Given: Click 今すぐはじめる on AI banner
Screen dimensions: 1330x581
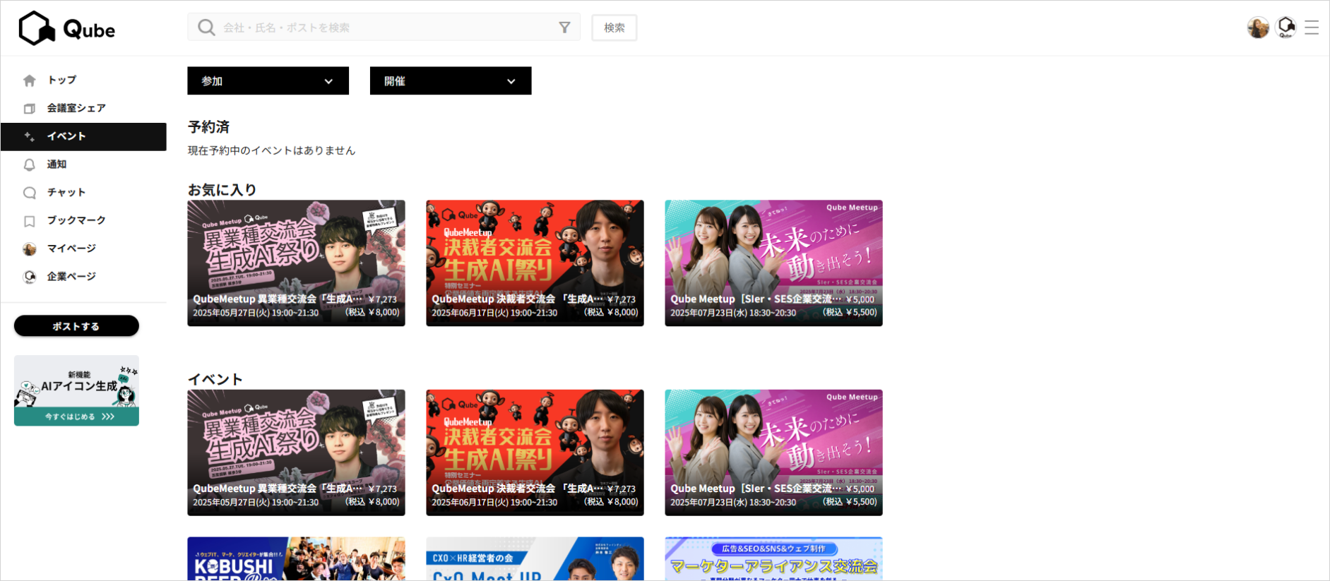Looking at the screenshot, I should point(76,417).
